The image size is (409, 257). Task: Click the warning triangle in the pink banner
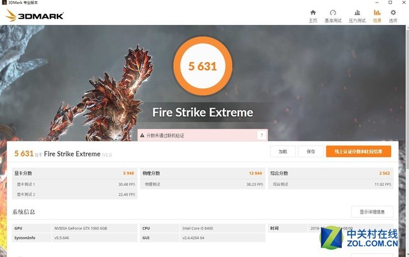[142, 136]
